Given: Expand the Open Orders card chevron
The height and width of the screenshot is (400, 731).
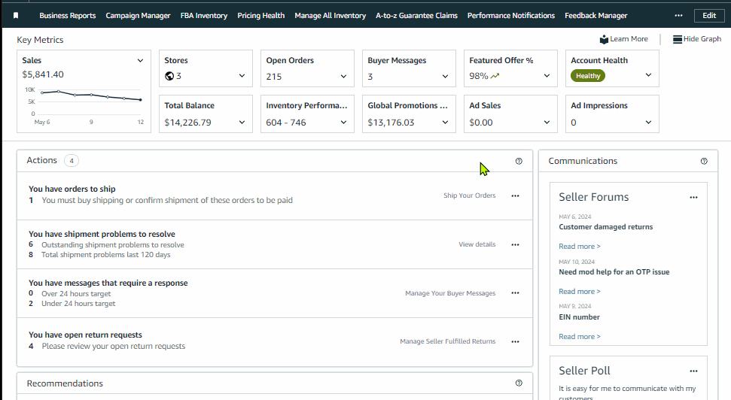Looking at the screenshot, I should pyautogui.click(x=343, y=76).
